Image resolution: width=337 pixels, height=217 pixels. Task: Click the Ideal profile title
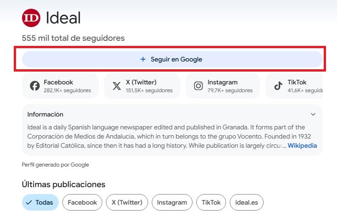tap(63, 18)
